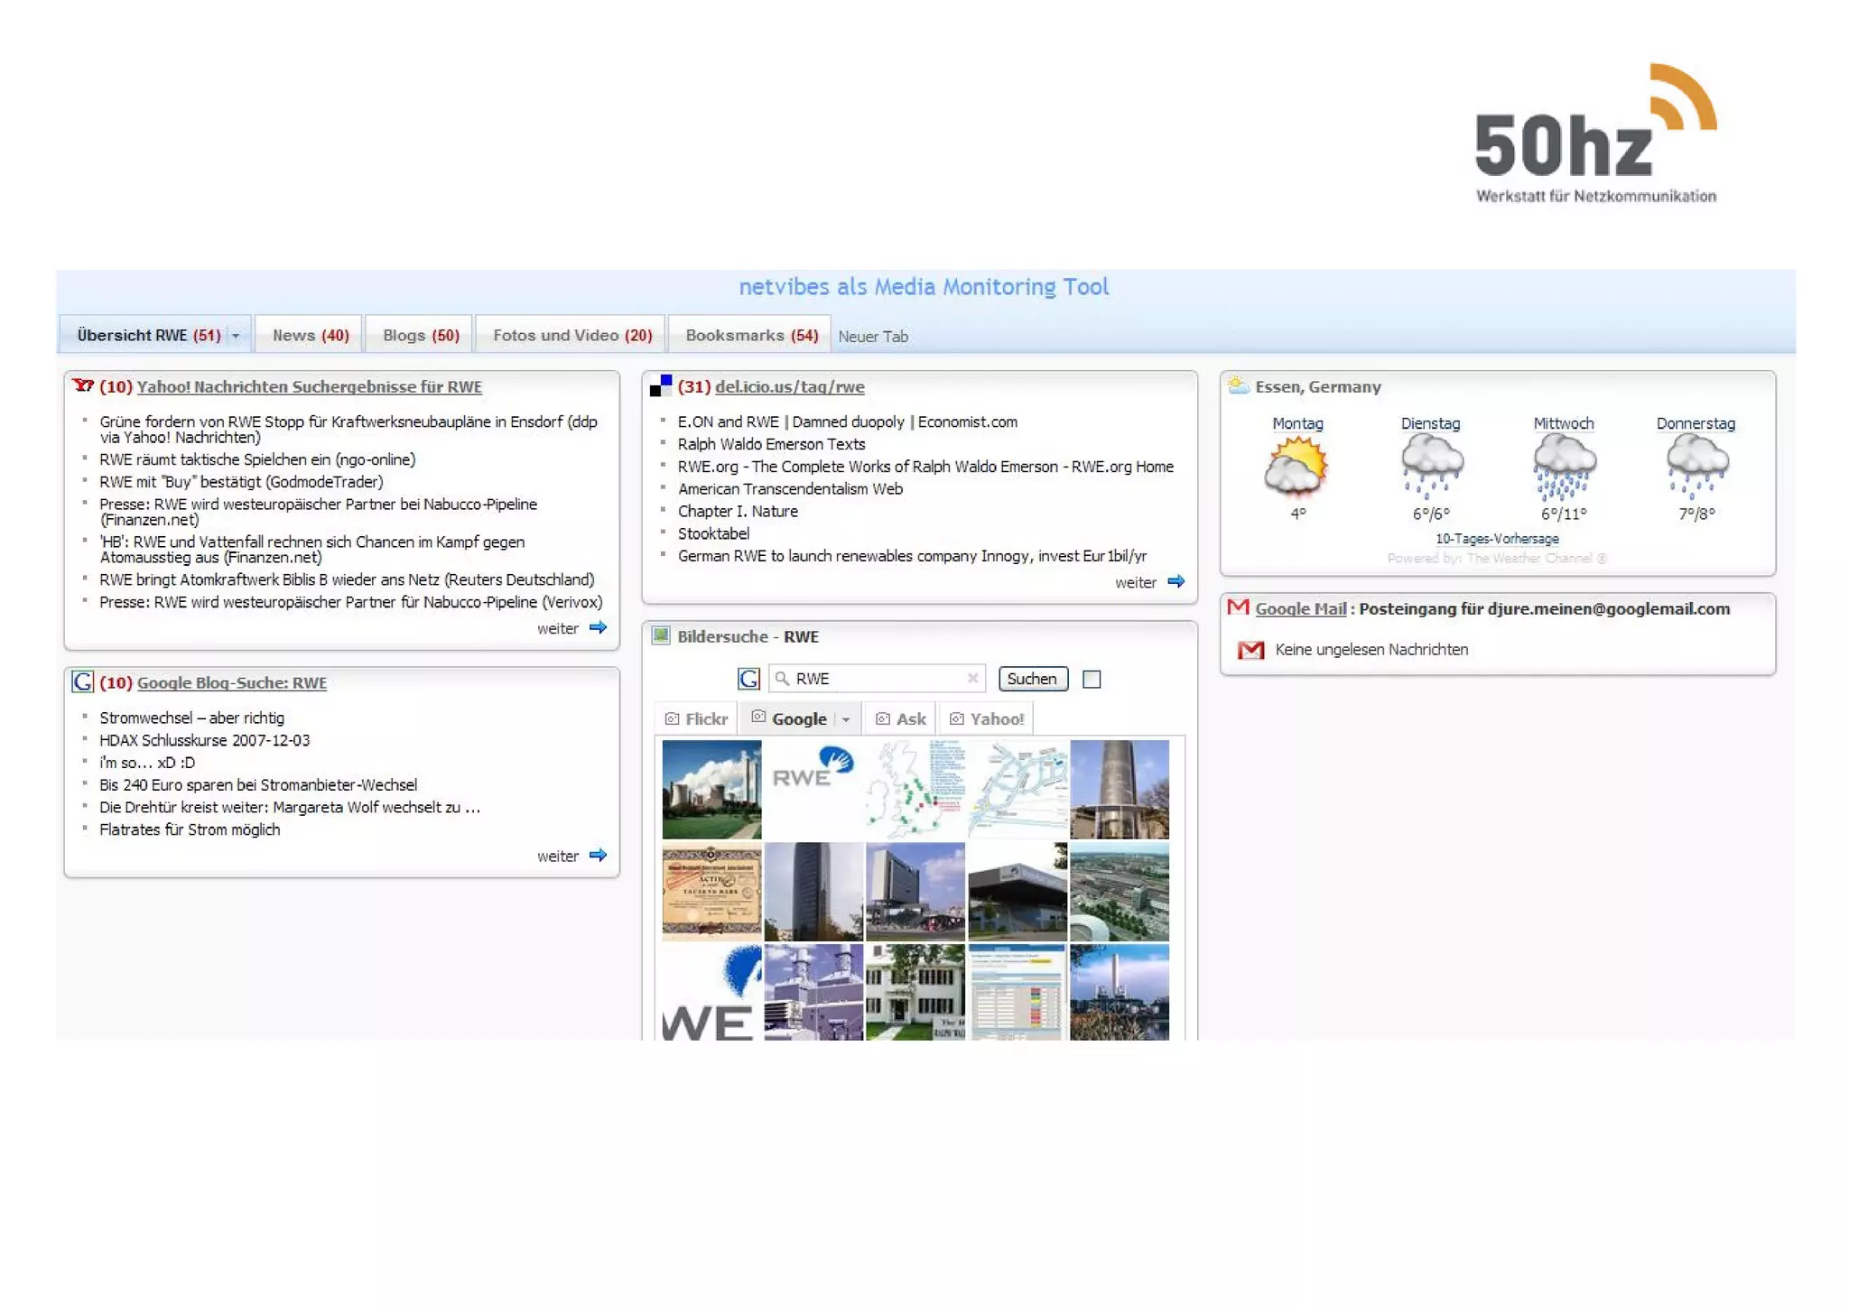The image size is (1849, 1306).
Task: Open the Booksmarks (54) tab
Action: click(x=751, y=335)
